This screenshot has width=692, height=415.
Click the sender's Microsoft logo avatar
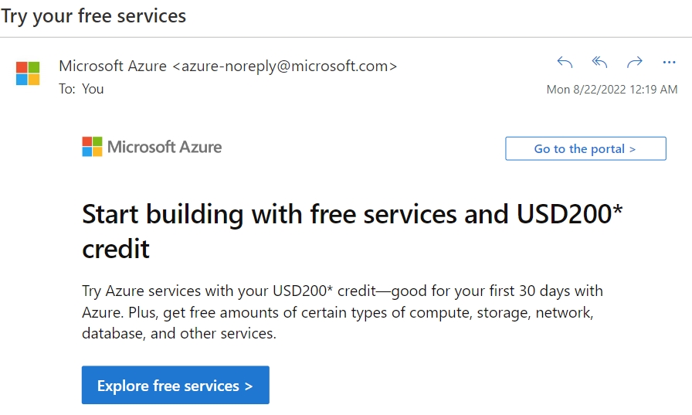click(x=28, y=73)
